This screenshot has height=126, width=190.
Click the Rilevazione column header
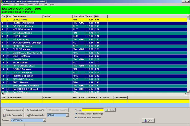(x=120, y=98)
